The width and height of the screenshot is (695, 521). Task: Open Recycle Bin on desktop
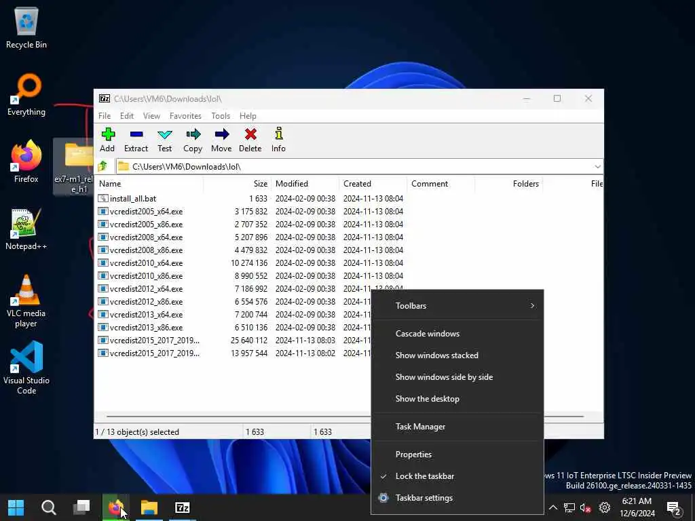point(26,27)
